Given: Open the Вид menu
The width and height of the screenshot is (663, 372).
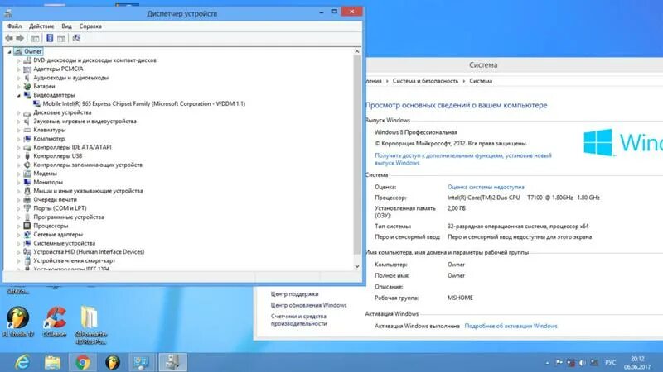Looking at the screenshot, I should tap(66, 26).
